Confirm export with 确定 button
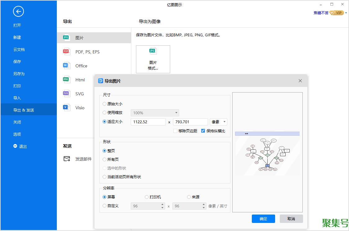This screenshot has height=231, width=349. (263, 219)
